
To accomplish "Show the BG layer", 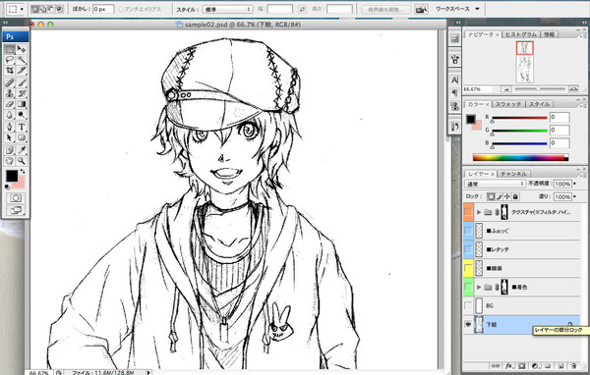I will coord(468,306).
